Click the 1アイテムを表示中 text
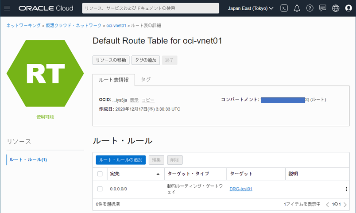Viewport: 356px width, 213px height. tap(302, 204)
